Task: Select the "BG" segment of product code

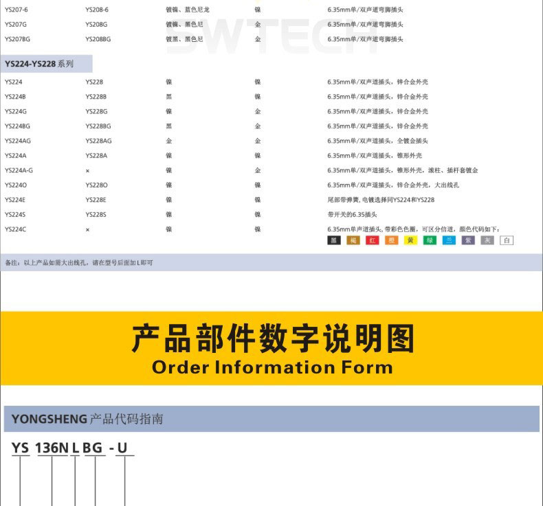Action: coord(93,448)
